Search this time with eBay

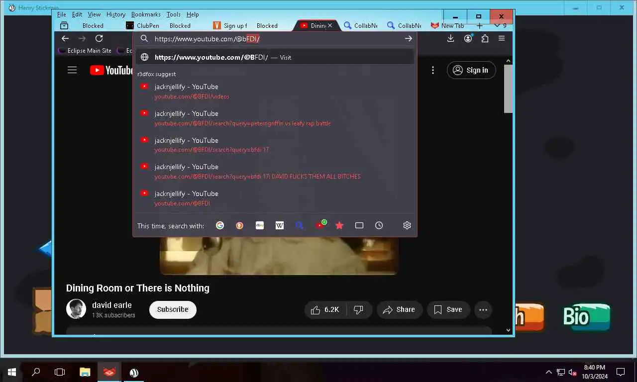pos(259,225)
